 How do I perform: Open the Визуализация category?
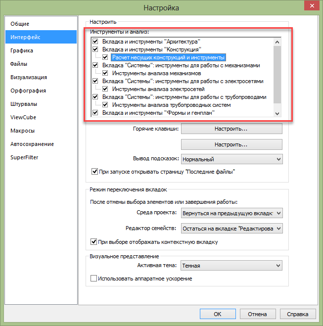pos(41,77)
